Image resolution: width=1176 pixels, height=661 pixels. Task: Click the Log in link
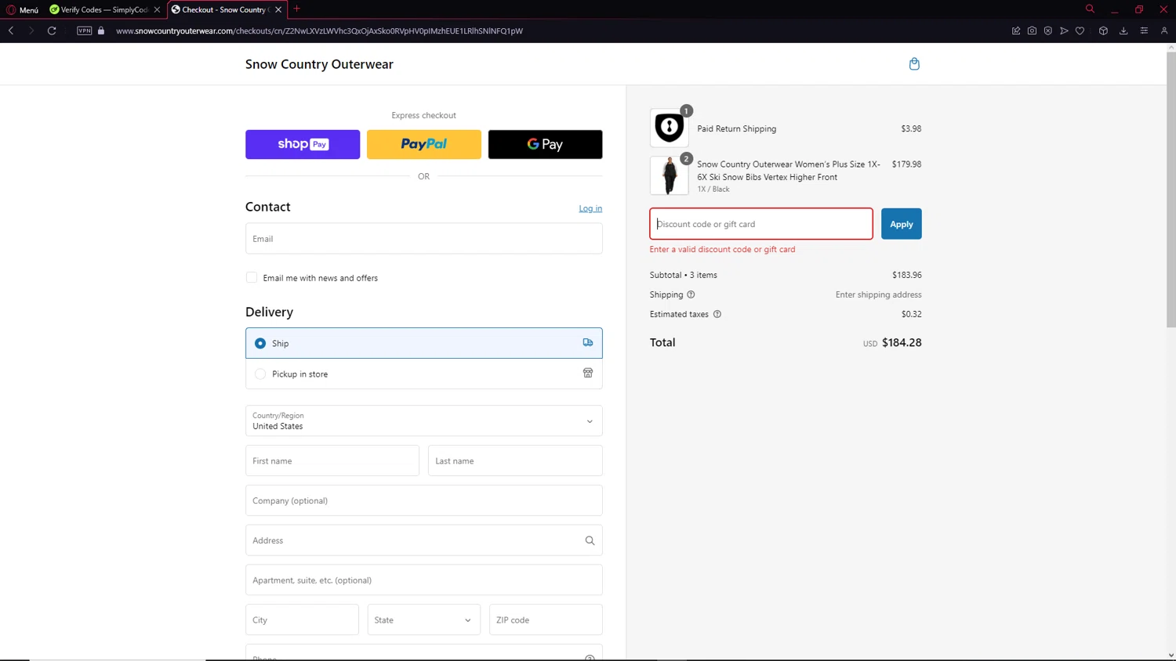coord(590,208)
